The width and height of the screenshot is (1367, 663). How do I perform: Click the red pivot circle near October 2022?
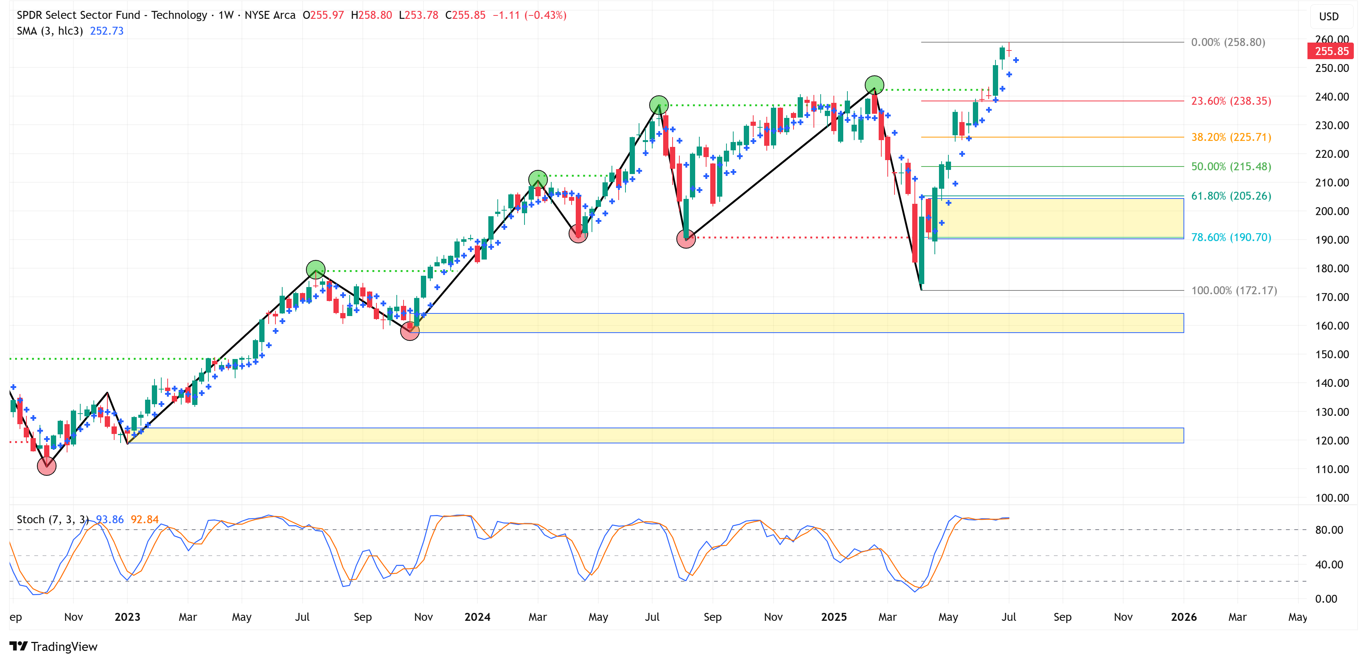click(x=47, y=466)
